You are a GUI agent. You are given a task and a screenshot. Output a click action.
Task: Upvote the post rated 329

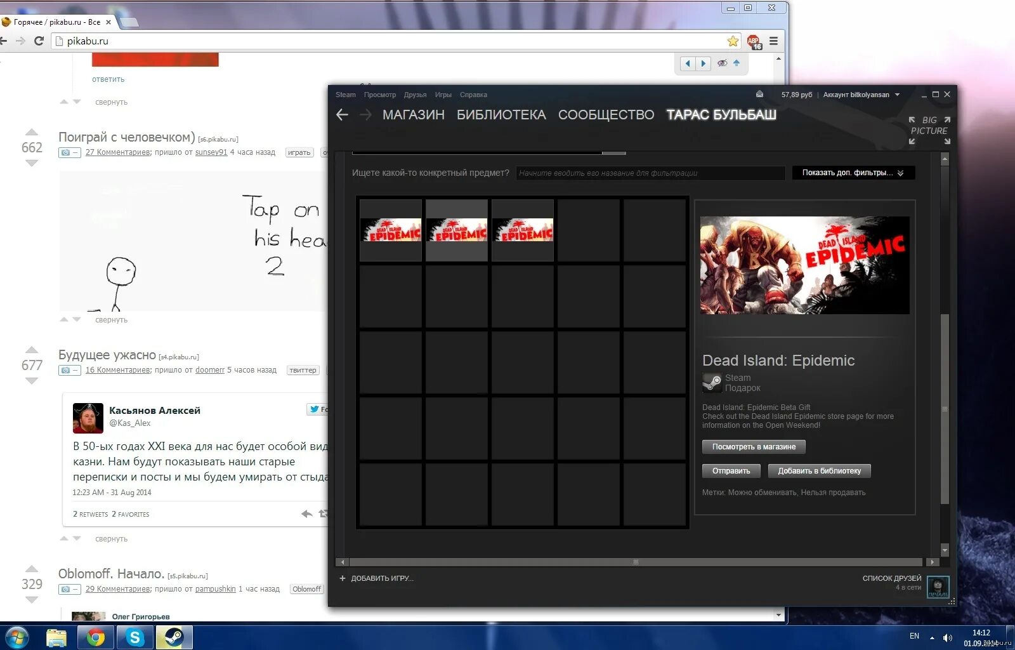pyautogui.click(x=32, y=569)
